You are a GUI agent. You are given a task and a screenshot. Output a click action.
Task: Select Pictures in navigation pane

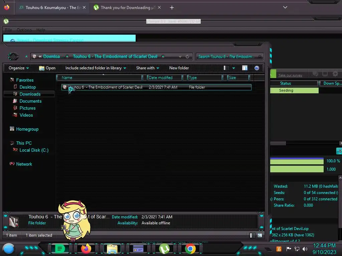click(x=27, y=108)
